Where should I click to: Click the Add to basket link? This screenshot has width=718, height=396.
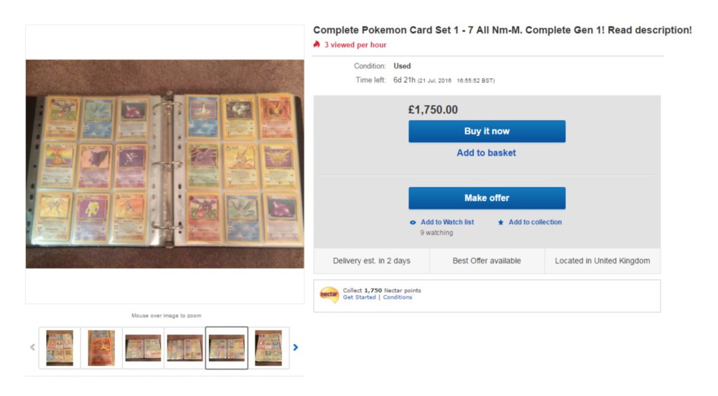tap(486, 153)
